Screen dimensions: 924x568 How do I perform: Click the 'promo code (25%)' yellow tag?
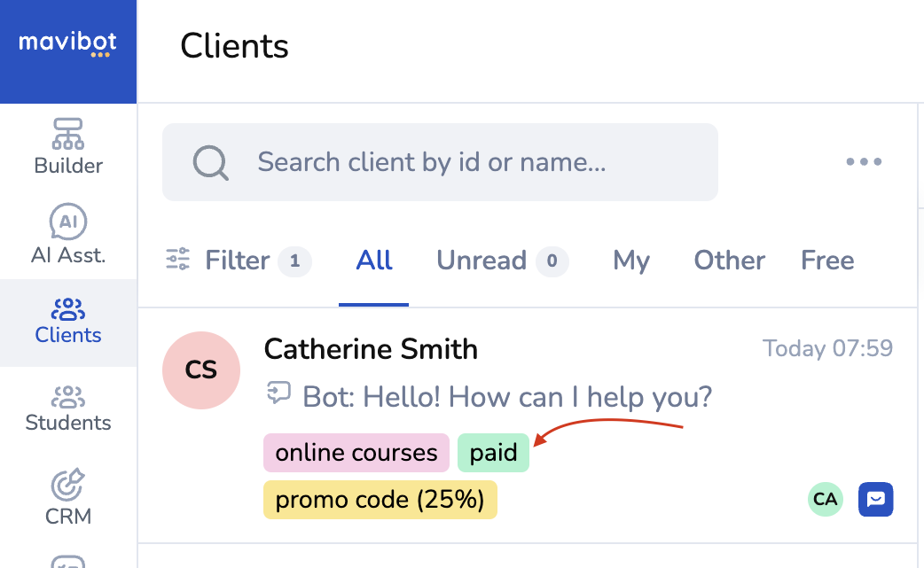click(380, 501)
